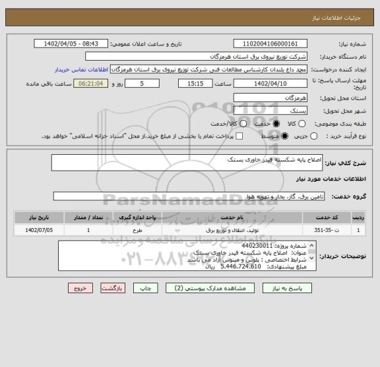The width and height of the screenshot is (380, 367).
Task: Select the متوسط purchase type radio
Action: pos(284,136)
